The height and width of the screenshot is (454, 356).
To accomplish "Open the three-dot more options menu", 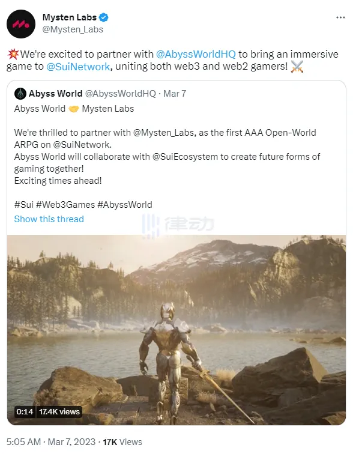I will tap(340, 17).
